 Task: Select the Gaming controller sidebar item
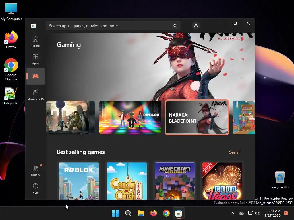pyautogui.click(x=36, y=76)
